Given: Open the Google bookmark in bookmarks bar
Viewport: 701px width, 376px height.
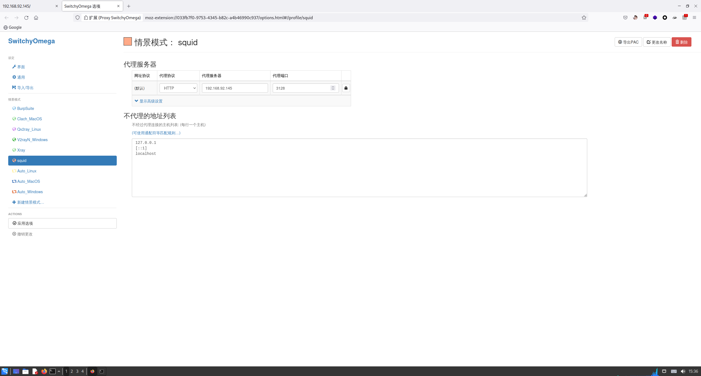Looking at the screenshot, I should point(13,27).
